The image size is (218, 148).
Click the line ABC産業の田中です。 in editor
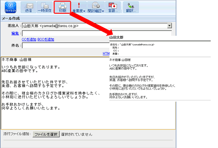coord(20,71)
